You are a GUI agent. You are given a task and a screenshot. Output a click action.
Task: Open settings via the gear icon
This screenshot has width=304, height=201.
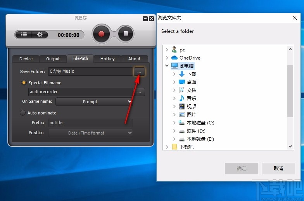coord(40,35)
